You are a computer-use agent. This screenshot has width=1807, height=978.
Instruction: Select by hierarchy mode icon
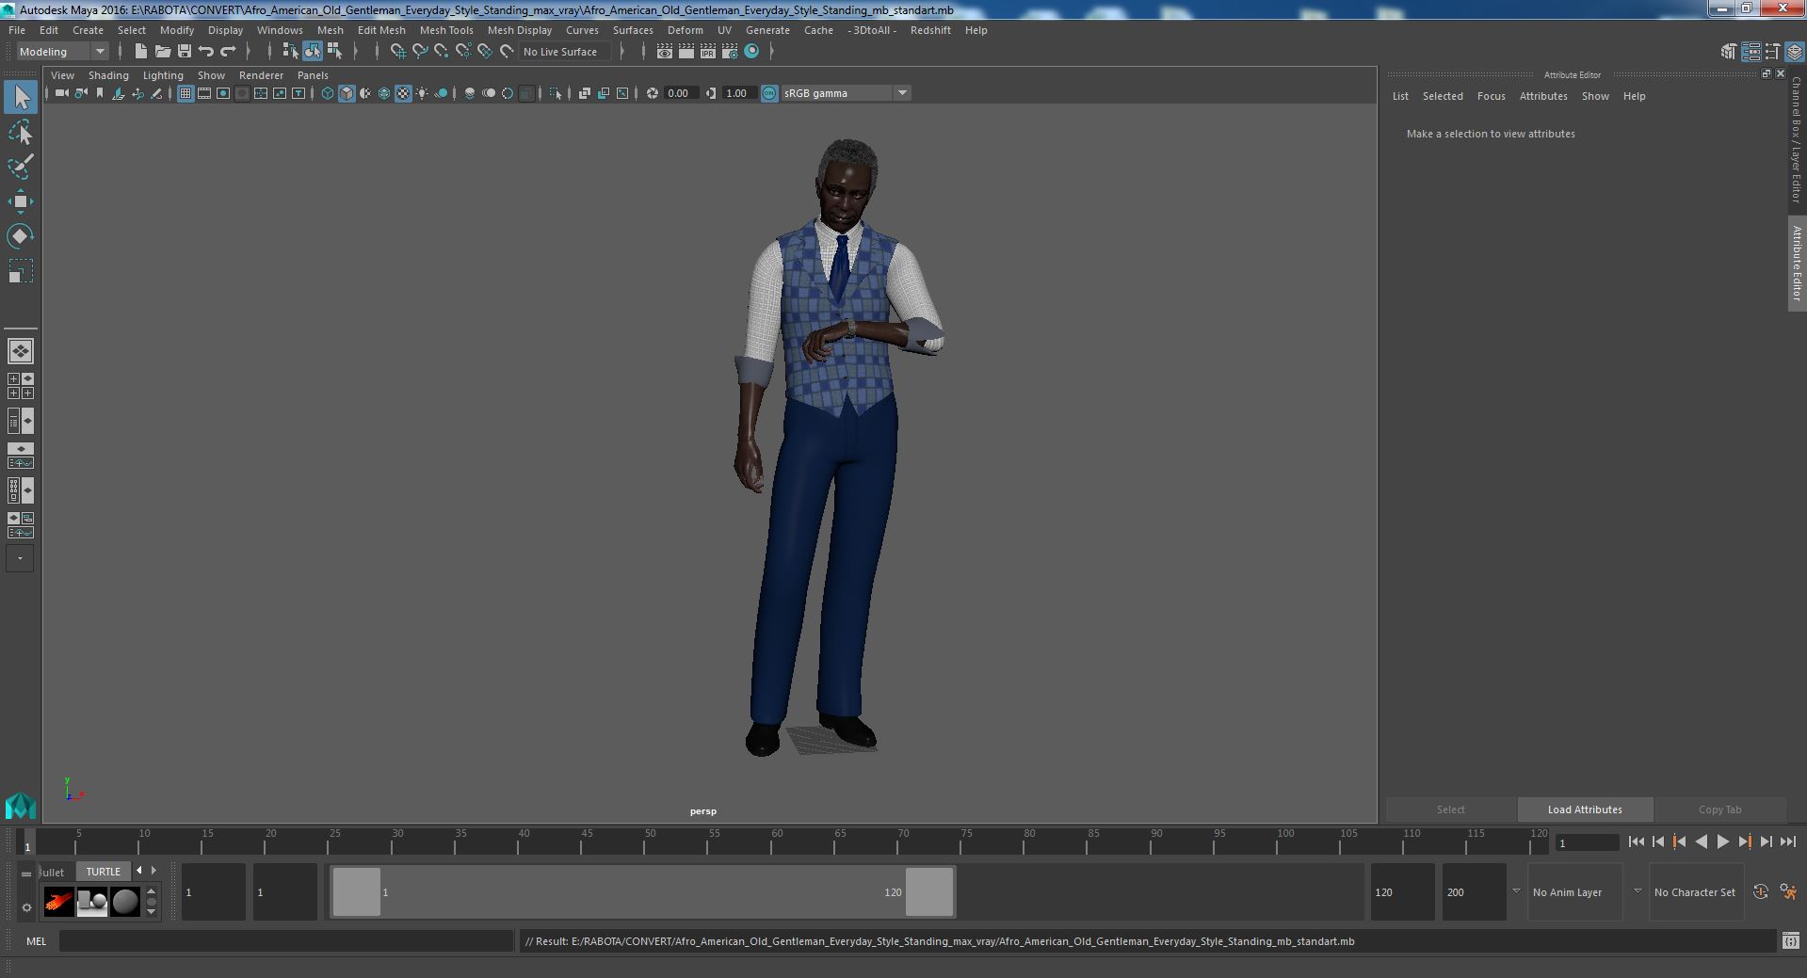[290, 52]
